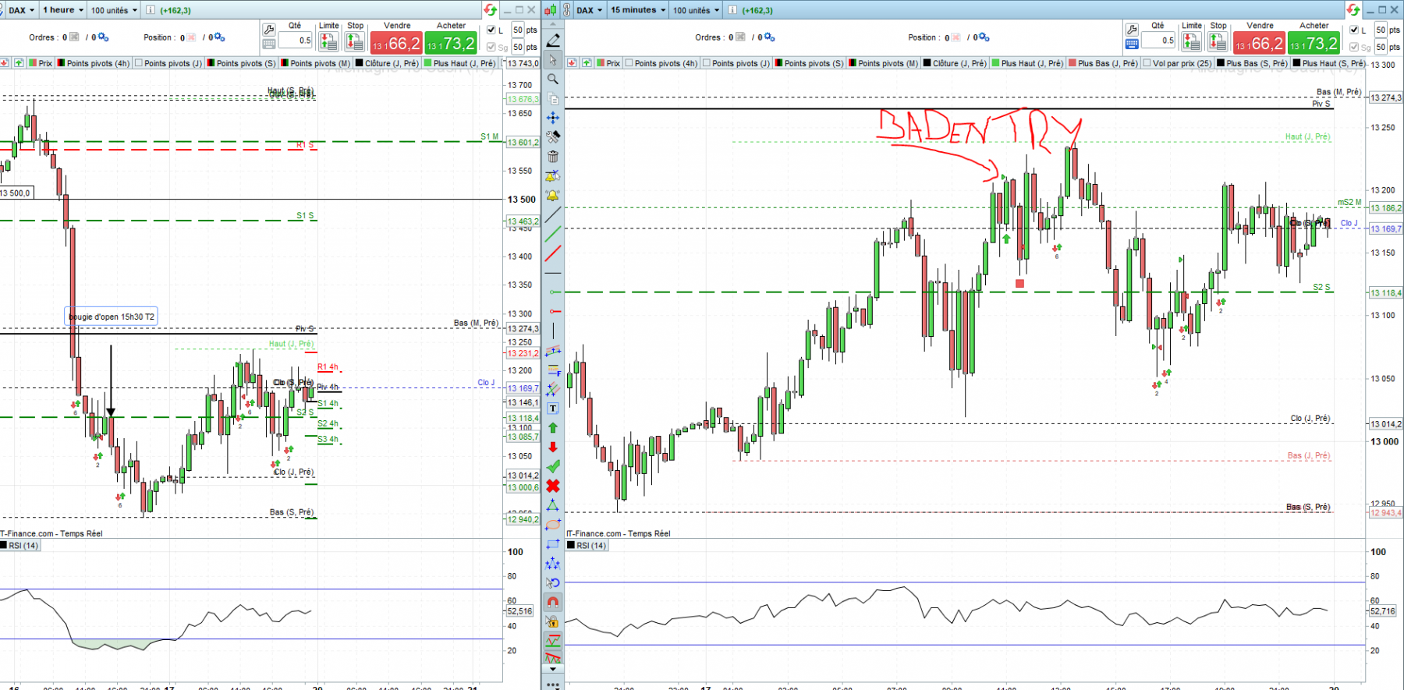Choose the text annotation T tool

pyautogui.click(x=553, y=409)
